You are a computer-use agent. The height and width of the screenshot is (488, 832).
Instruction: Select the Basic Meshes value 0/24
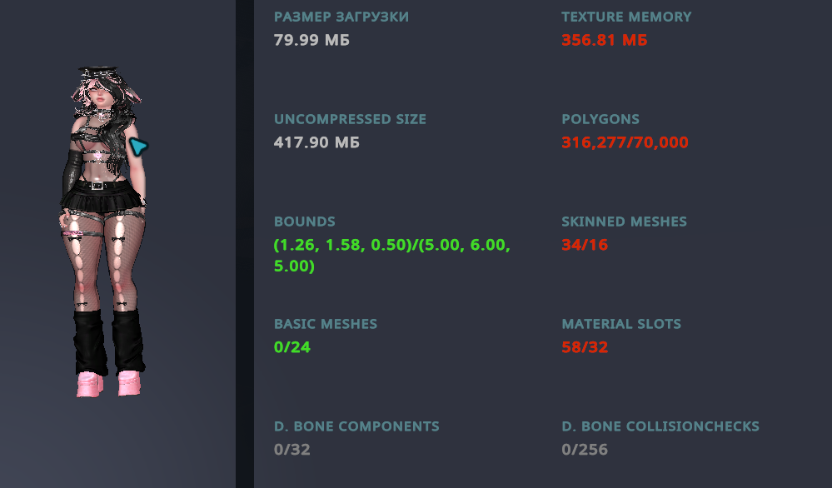(x=291, y=347)
